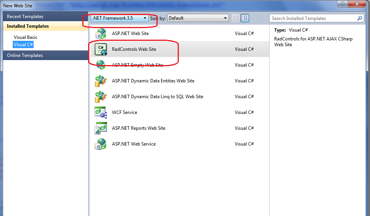Screen dimensions: 370x216
Task: Click the WCF Service template icon
Action: [x=101, y=112]
